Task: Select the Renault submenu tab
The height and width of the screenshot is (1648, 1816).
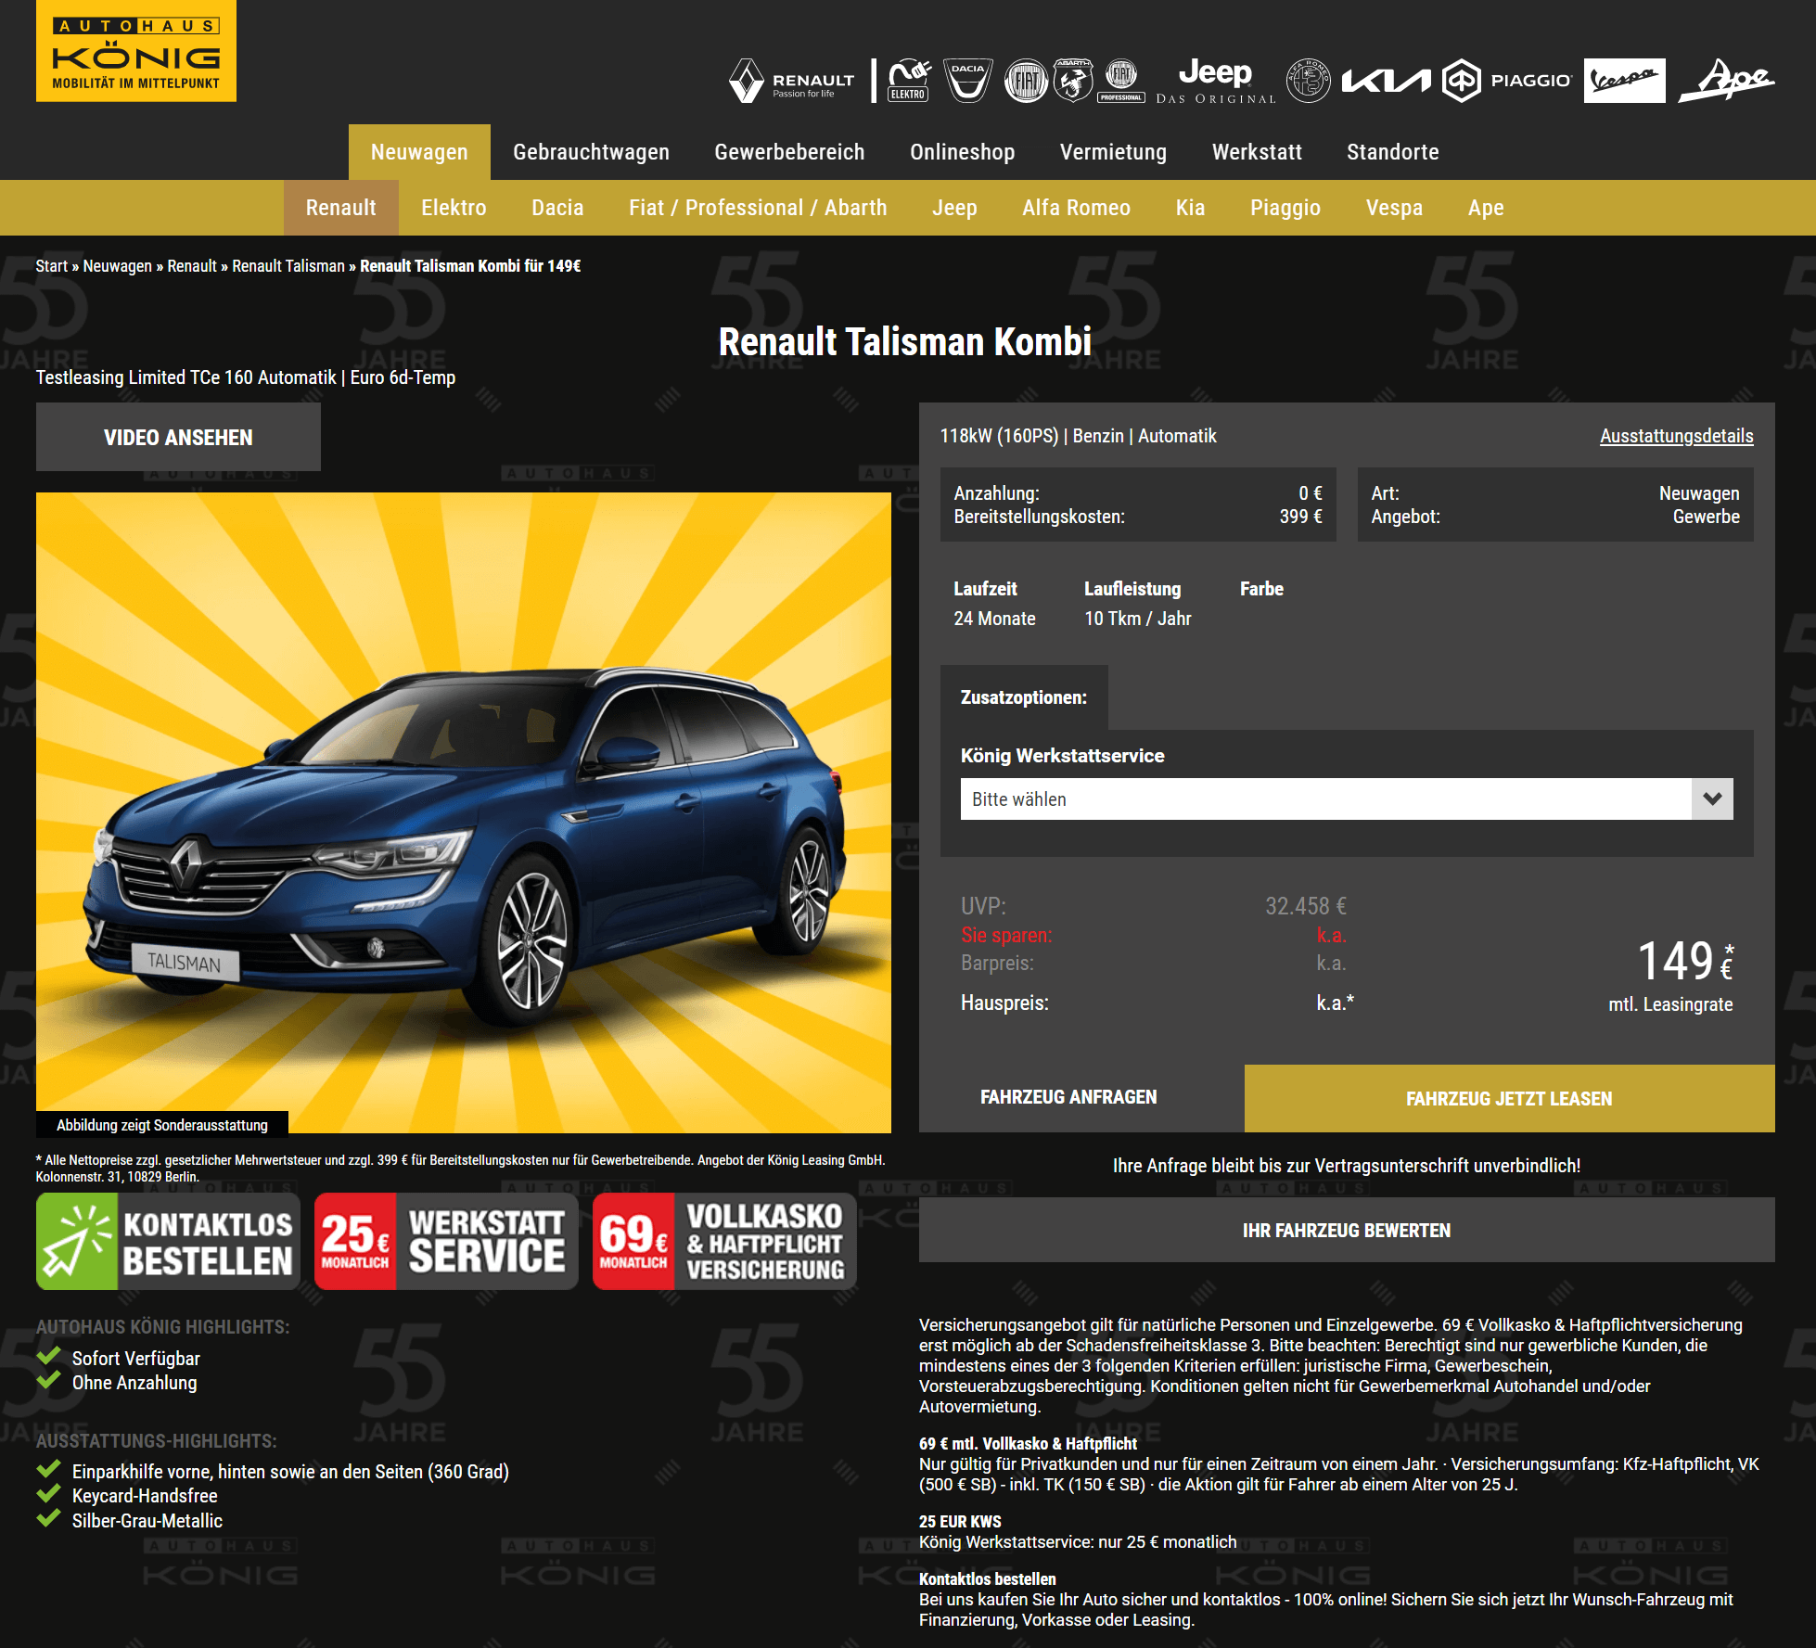Action: click(340, 208)
